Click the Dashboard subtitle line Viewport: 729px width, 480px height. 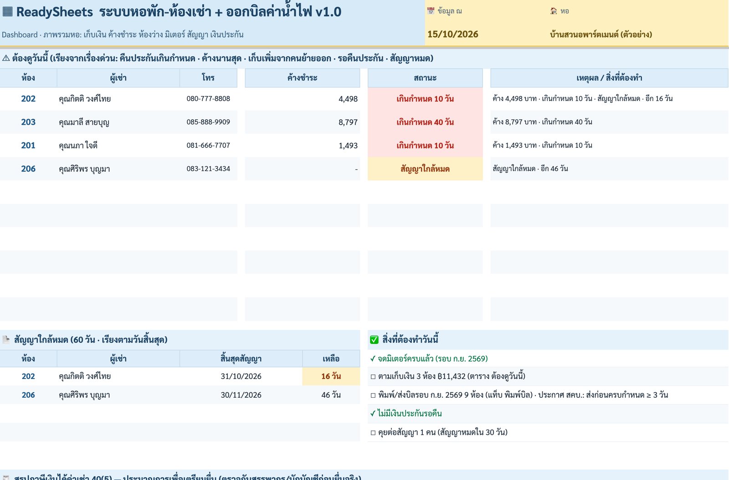pos(123,35)
